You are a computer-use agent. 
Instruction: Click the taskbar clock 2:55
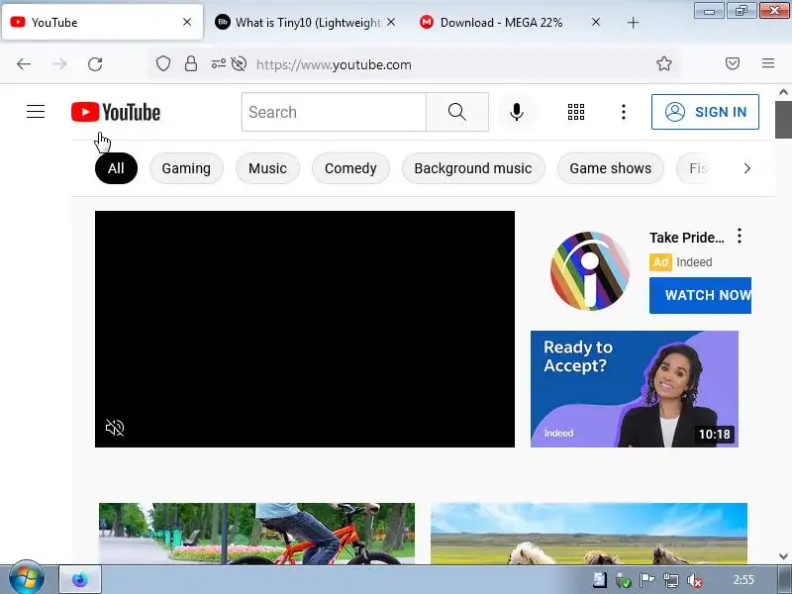pyautogui.click(x=743, y=580)
